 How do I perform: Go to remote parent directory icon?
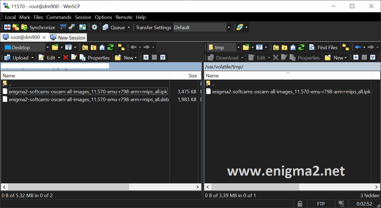pyautogui.click(x=276, y=47)
